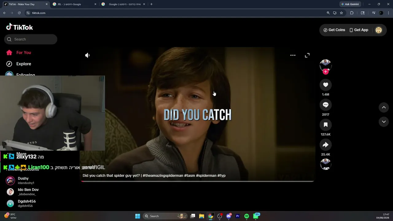
Task: Open WhatsApp from the taskbar
Action: pyautogui.click(x=256, y=216)
